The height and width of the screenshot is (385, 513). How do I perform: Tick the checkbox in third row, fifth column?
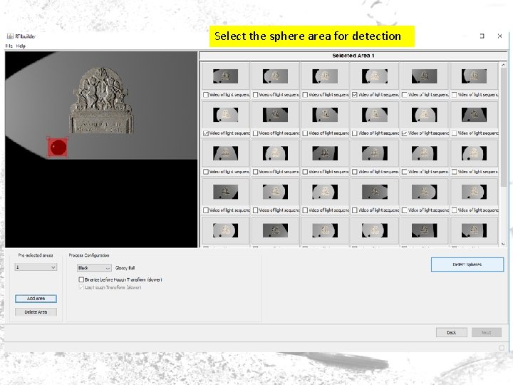[x=405, y=172]
